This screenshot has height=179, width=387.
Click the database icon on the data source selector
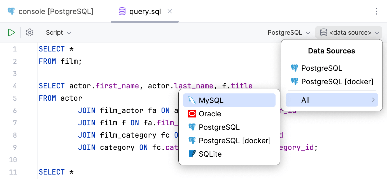click(x=323, y=32)
